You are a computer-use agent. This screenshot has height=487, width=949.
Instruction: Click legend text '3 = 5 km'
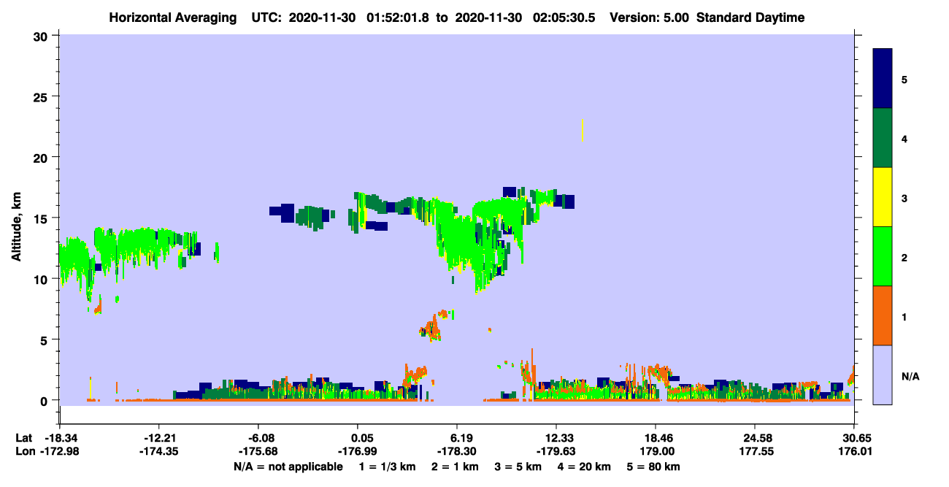pyautogui.click(x=519, y=467)
